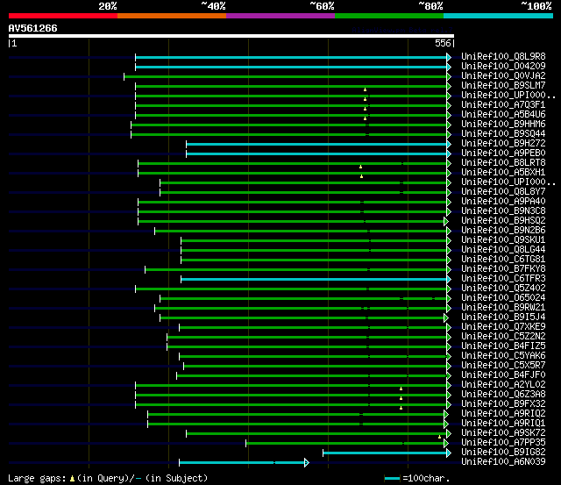Screen dimensions: 561x485
Task: Select hit label UniRef100_A9RIQ1
Action: click(x=503, y=424)
